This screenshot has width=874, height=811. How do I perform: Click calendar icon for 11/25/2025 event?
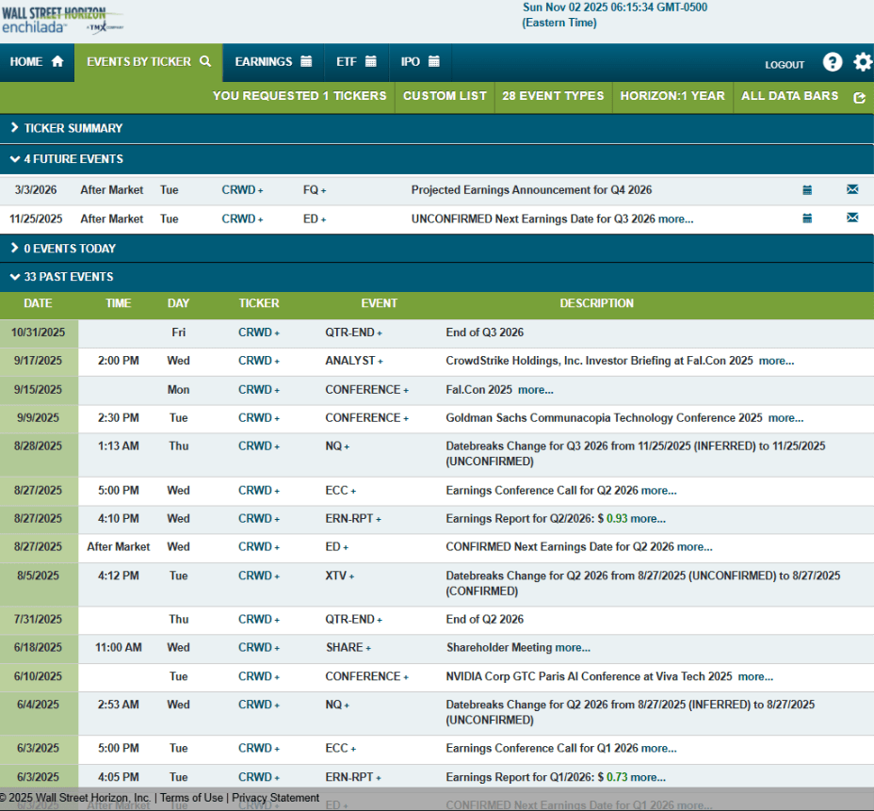[807, 219]
